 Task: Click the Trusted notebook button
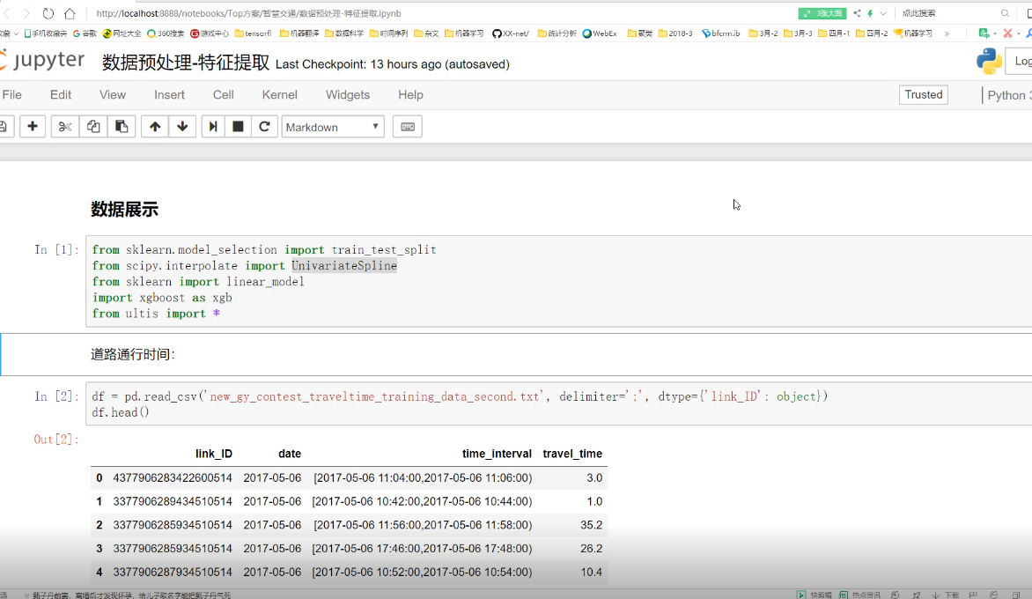923,95
